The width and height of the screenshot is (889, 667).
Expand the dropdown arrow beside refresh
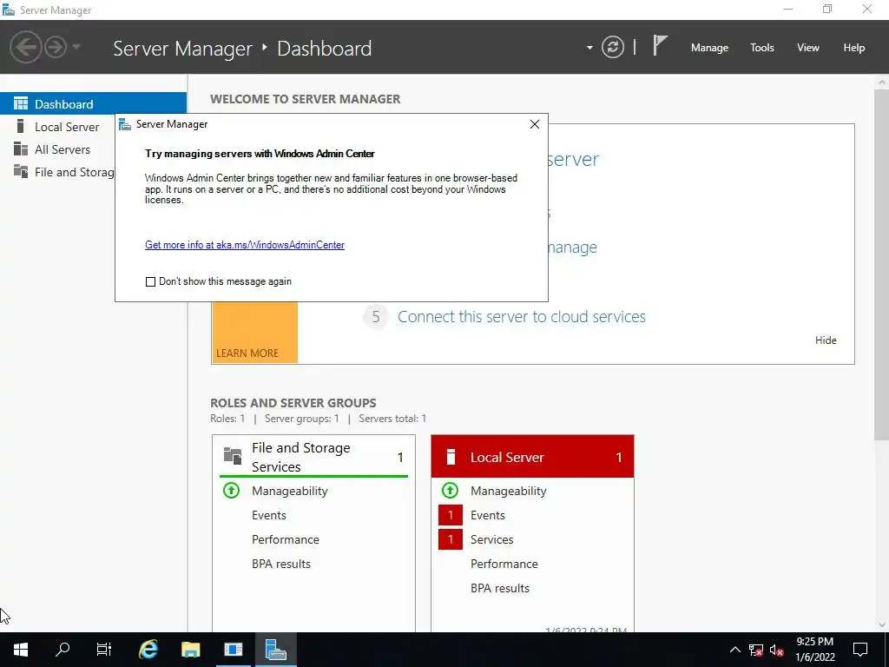(x=589, y=48)
